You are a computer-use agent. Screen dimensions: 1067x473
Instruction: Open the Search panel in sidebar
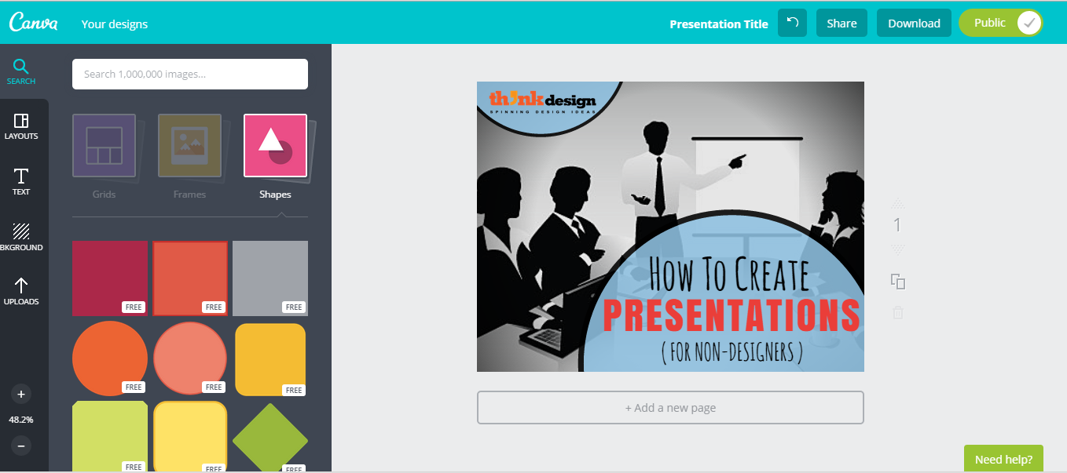click(x=21, y=71)
